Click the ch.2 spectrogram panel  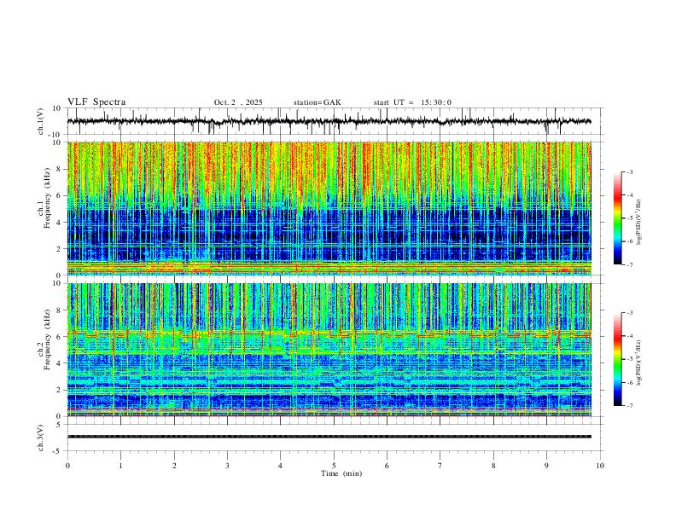pos(329,350)
